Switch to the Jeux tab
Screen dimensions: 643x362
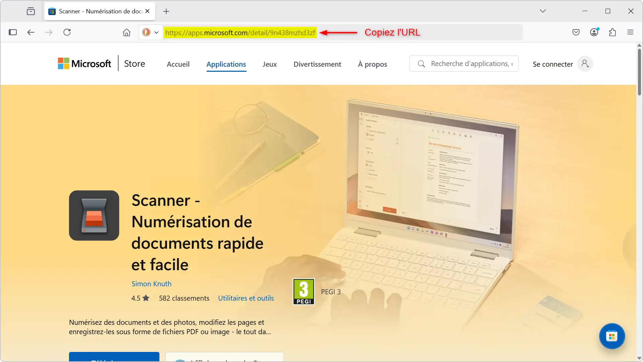270,64
